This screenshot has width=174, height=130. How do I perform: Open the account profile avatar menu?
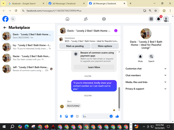[x=166, y=19]
